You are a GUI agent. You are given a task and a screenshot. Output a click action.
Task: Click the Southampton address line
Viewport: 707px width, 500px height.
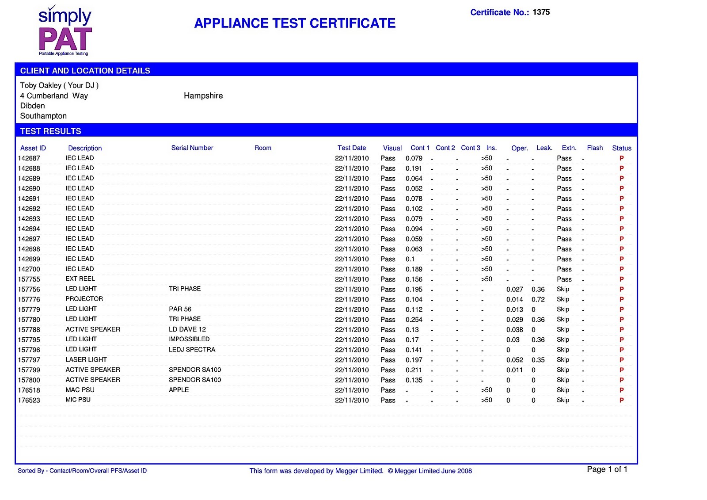coord(43,116)
